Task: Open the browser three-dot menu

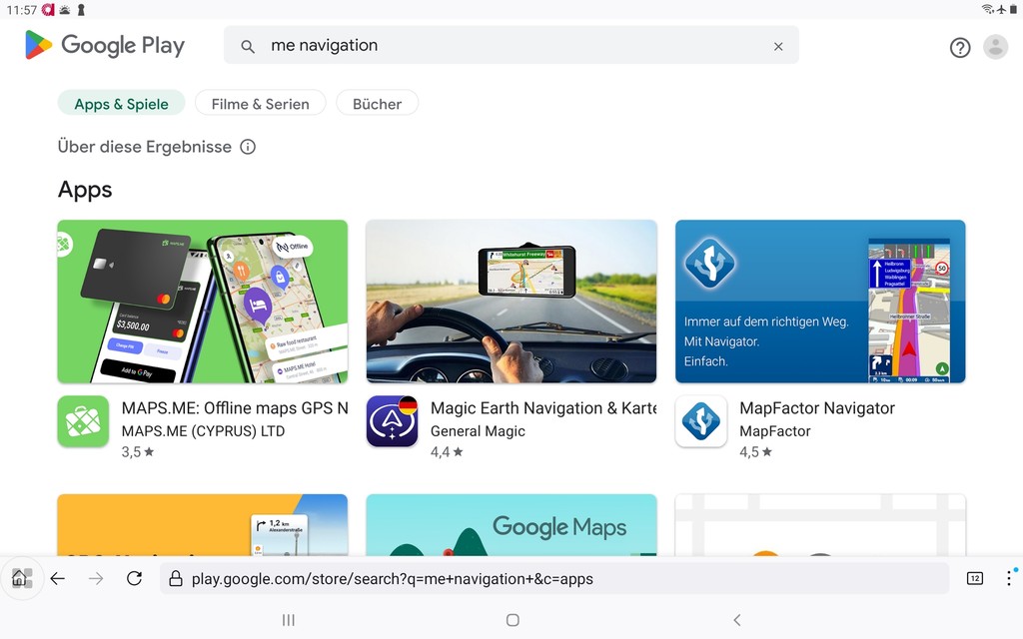Action: (1009, 578)
